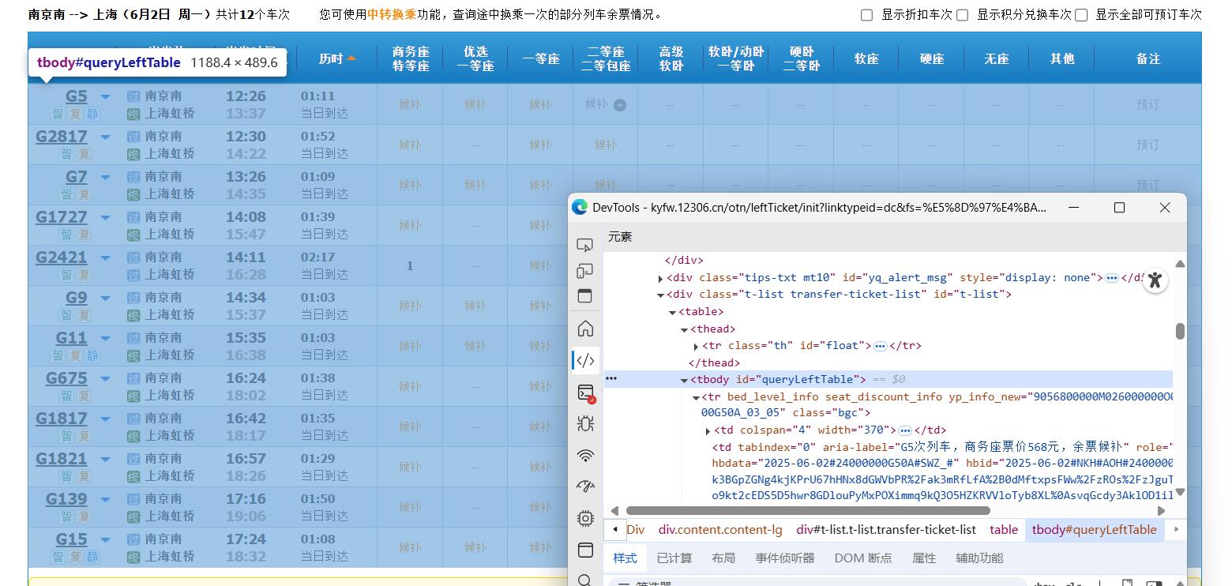Click the 智 badge under G15
This screenshot has height=586, width=1232.
pyautogui.click(x=58, y=557)
